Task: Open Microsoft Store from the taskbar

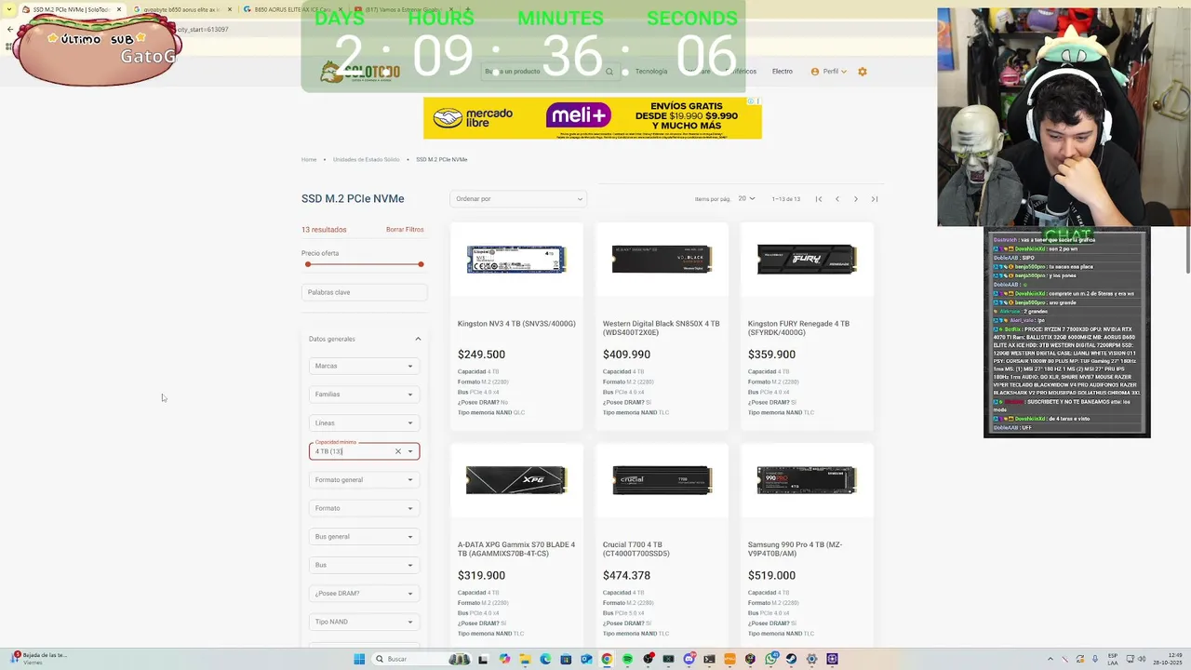Action: pyautogui.click(x=566, y=659)
